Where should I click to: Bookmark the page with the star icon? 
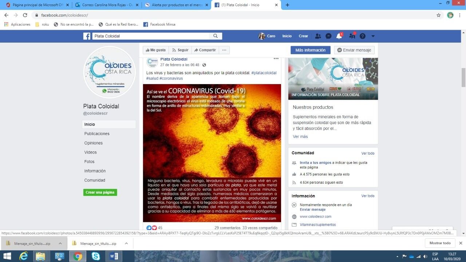[x=439, y=15]
